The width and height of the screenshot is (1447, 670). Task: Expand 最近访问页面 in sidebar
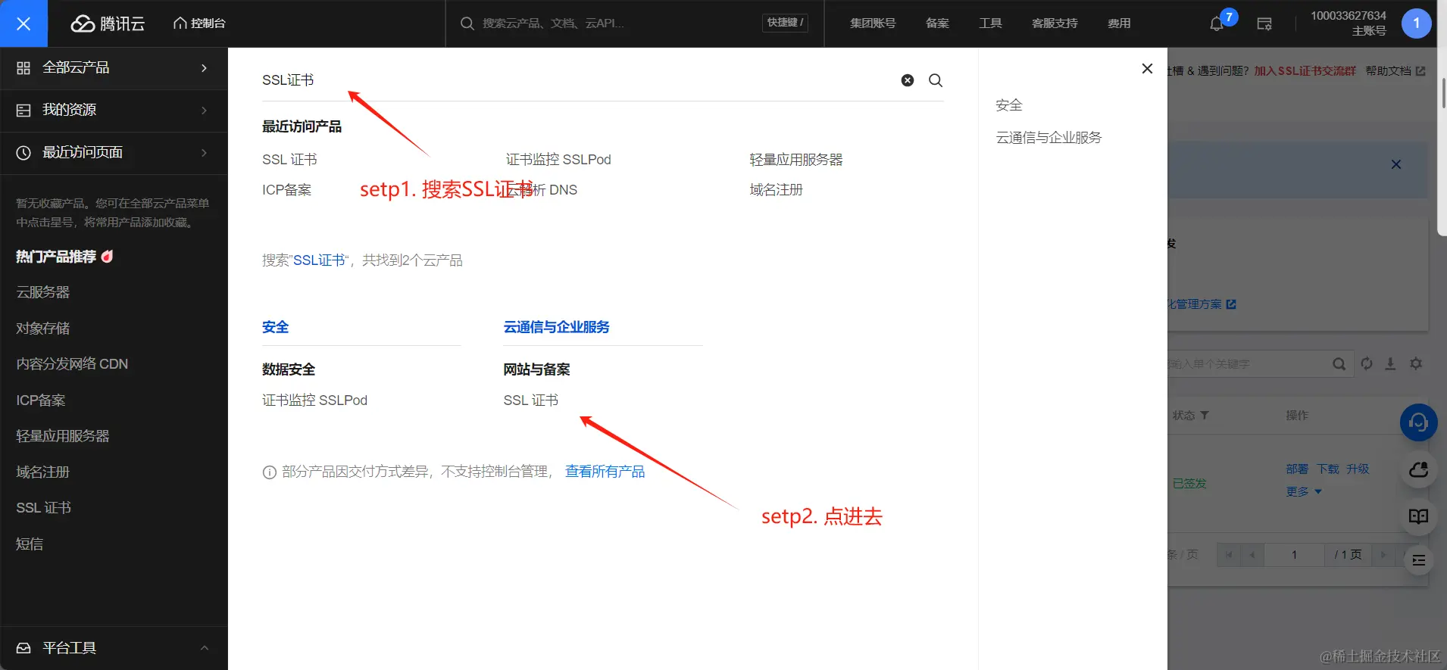[x=114, y=153]
